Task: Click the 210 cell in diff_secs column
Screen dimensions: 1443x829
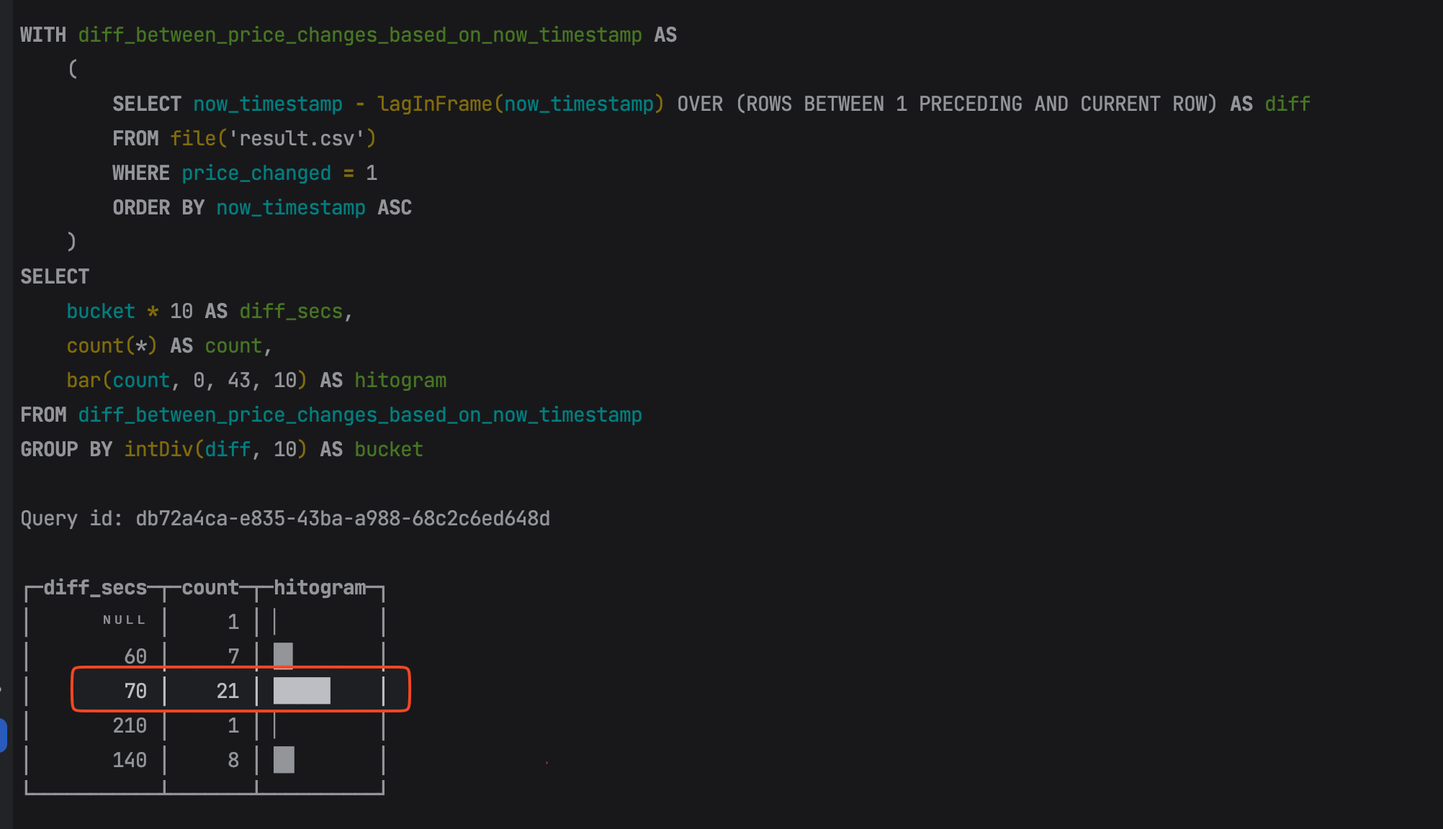Action: 130,725
